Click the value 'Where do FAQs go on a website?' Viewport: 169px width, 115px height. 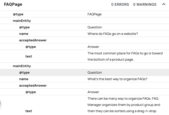pos(112,34)
